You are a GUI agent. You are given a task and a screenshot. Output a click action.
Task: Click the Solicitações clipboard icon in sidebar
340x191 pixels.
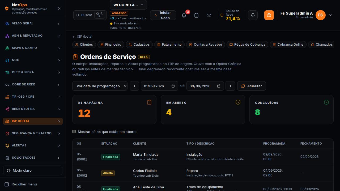pos(7,158)
